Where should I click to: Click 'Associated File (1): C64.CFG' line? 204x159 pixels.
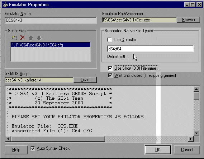pos(52,131)
